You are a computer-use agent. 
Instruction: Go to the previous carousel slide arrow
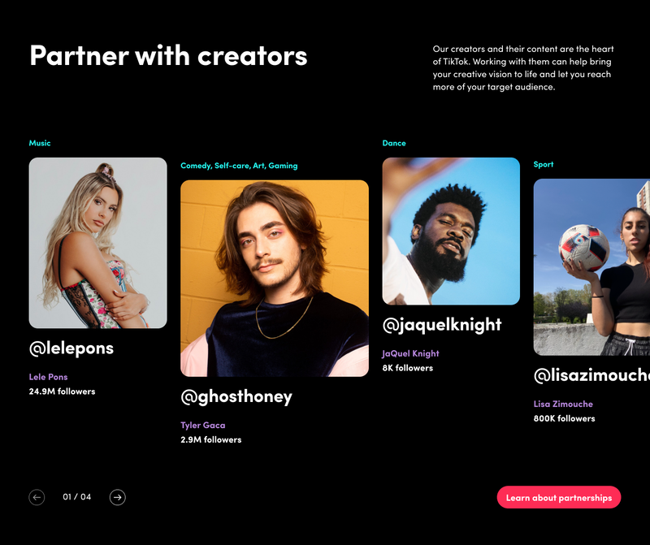(37, 497)
